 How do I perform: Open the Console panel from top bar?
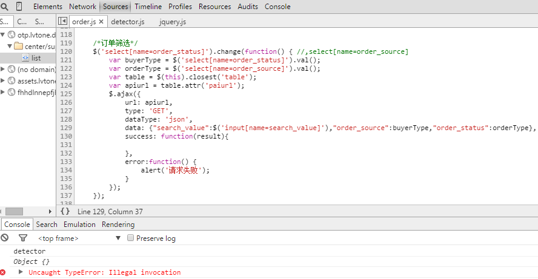pos(277,7)
